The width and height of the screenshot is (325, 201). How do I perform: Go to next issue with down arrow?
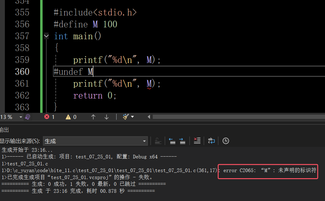click(x=107, y=117)
